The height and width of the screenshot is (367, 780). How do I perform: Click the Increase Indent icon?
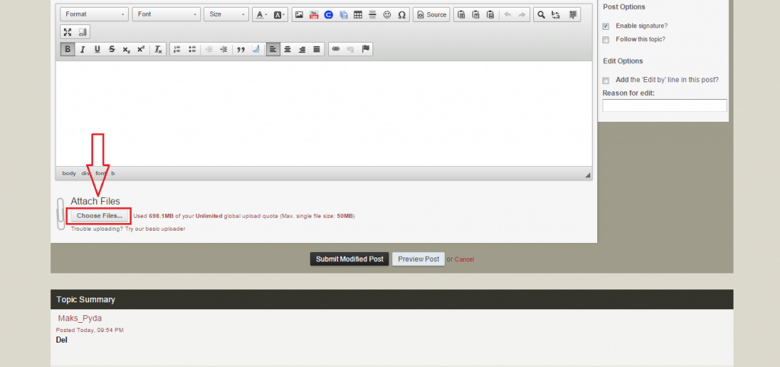pos(224,49)
